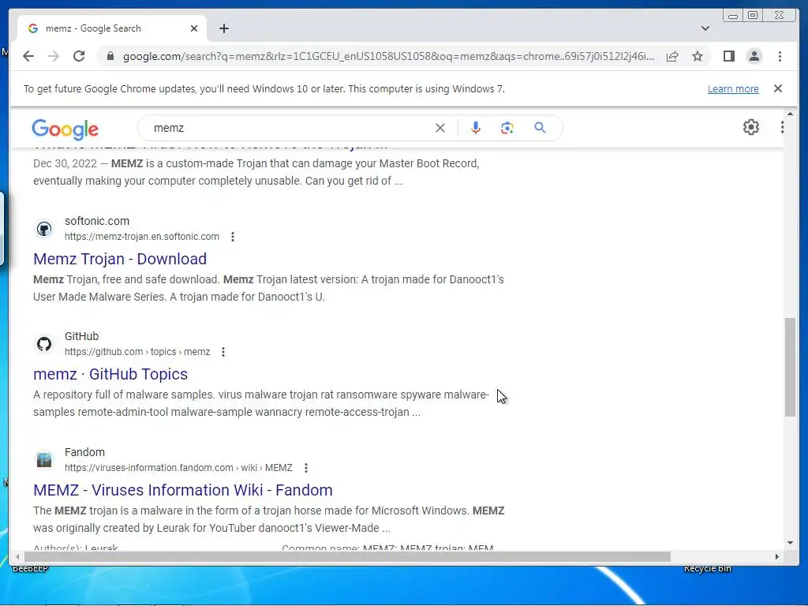This screenshot has width=808, height=606.
Task: Open Learn more link about updates
Action: point(733,88)
